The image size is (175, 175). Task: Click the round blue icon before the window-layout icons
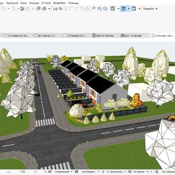tap(105, 9)
